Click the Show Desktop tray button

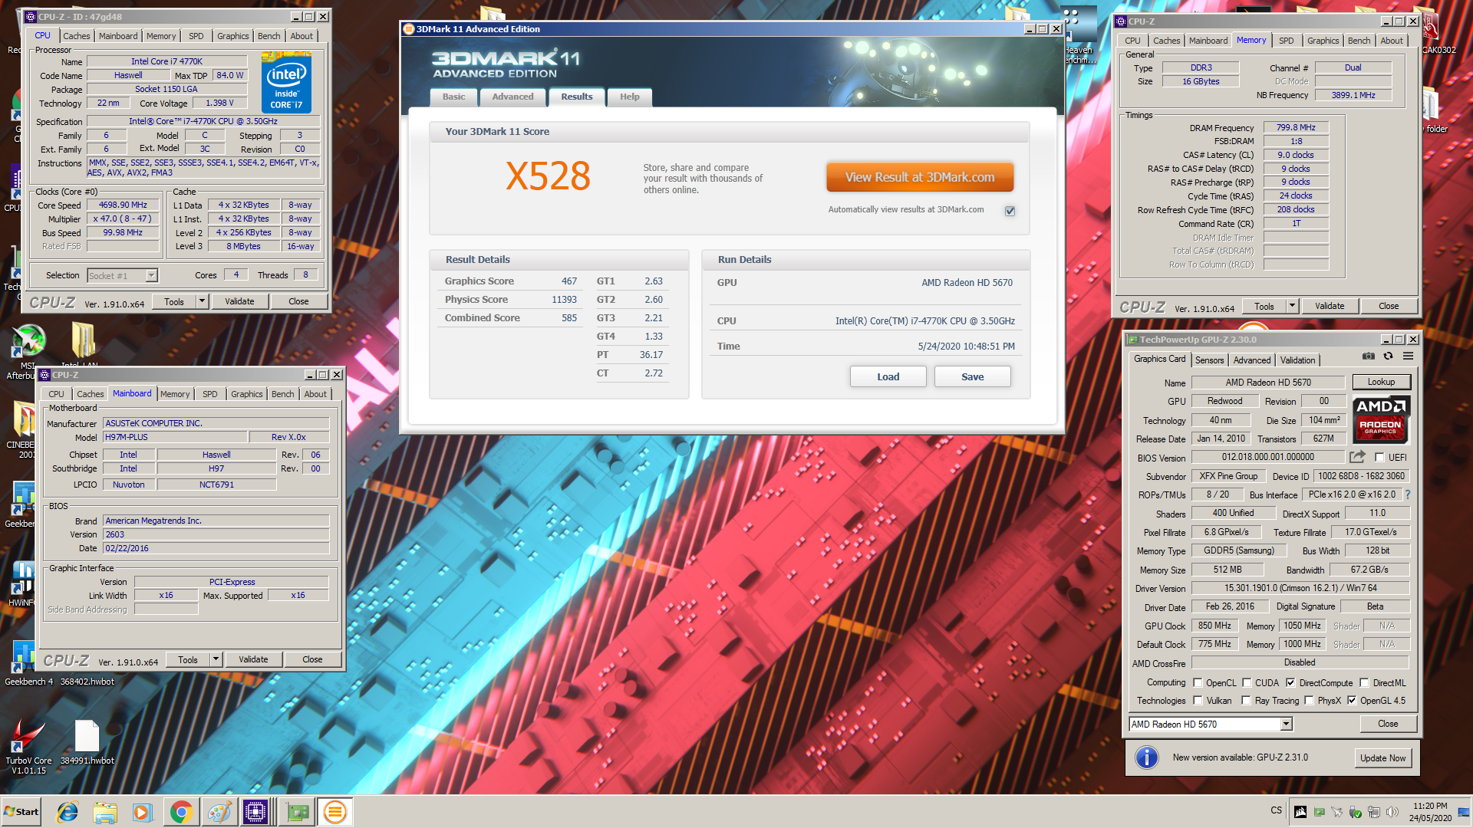[x=1465, y=812]
